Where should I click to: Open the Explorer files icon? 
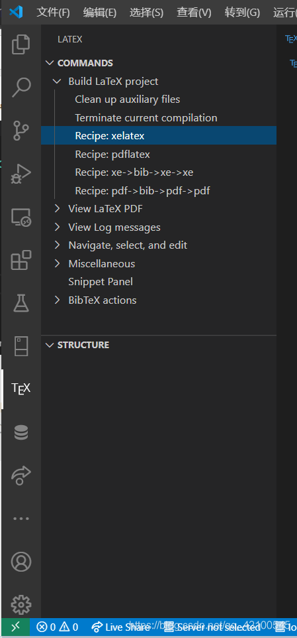pos(21,44)
